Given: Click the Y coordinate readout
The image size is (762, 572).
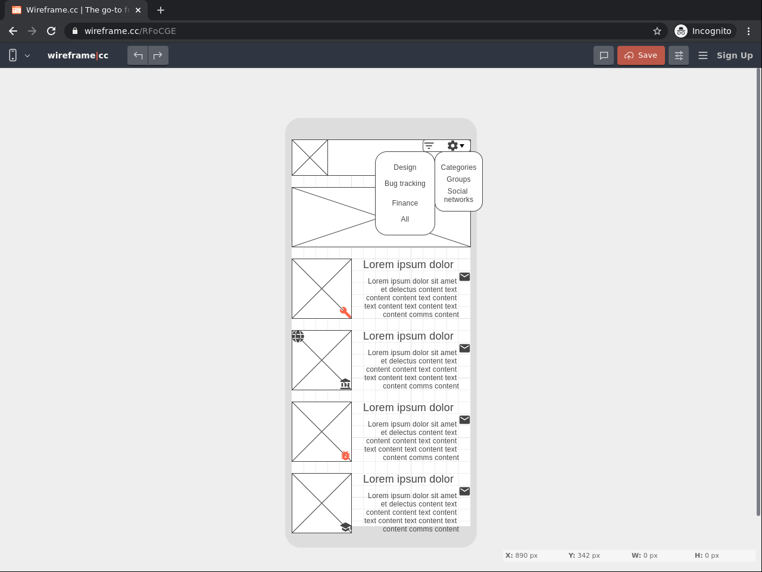Looking at the screenshot, I should pos(584,555).
